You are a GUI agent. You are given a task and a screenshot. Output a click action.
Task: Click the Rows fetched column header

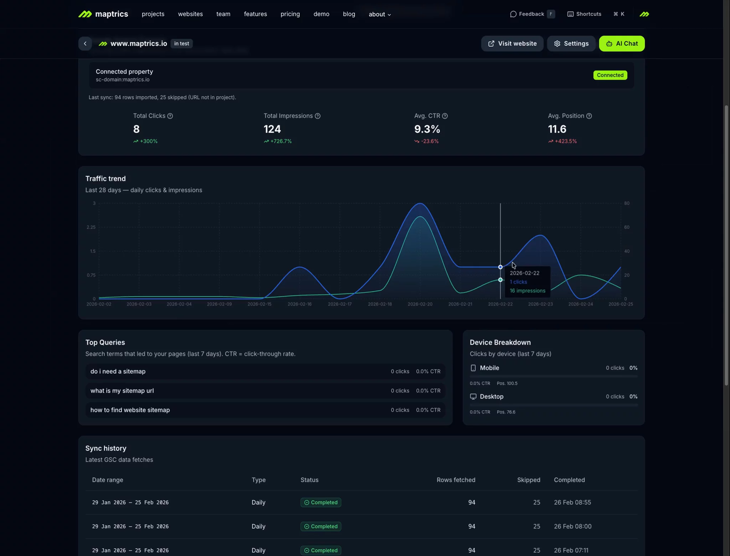tap(456, 480)
